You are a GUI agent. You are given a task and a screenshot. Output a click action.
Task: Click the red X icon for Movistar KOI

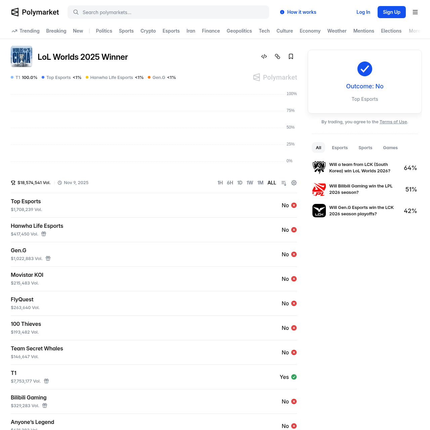(294, 279)
